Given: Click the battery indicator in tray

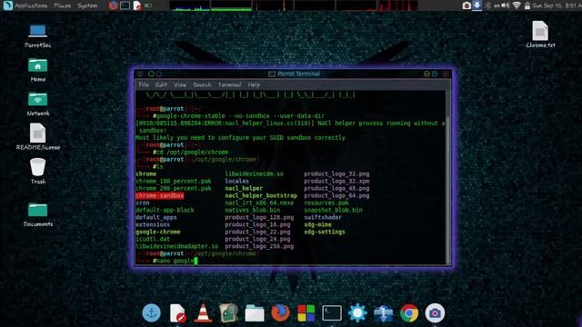Looking at the screenshot, I should (527, 5).
